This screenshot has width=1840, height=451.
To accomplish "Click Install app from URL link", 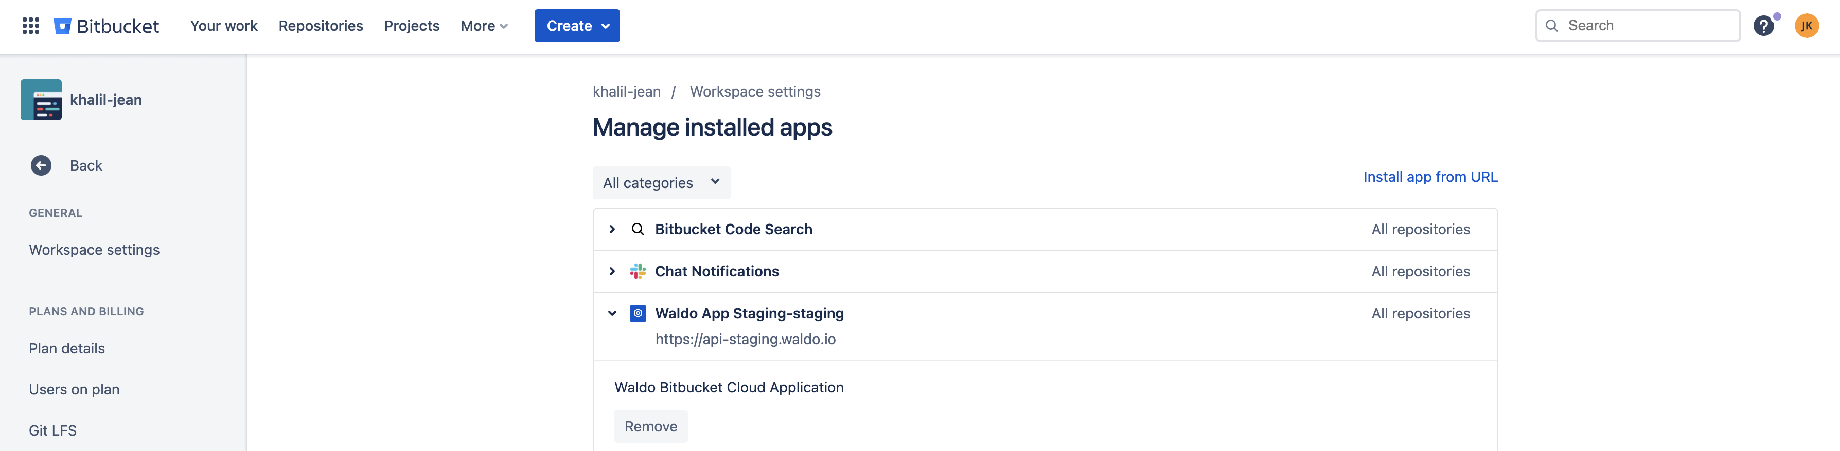I will pyautogui.click(x=1430, y=177).
